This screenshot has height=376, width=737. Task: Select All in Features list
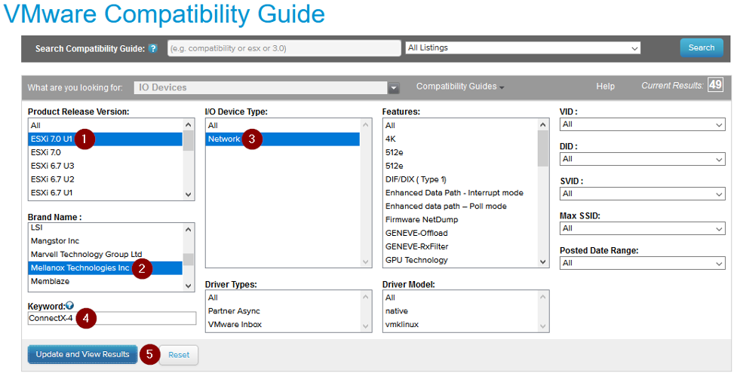(x=459, y=125)
